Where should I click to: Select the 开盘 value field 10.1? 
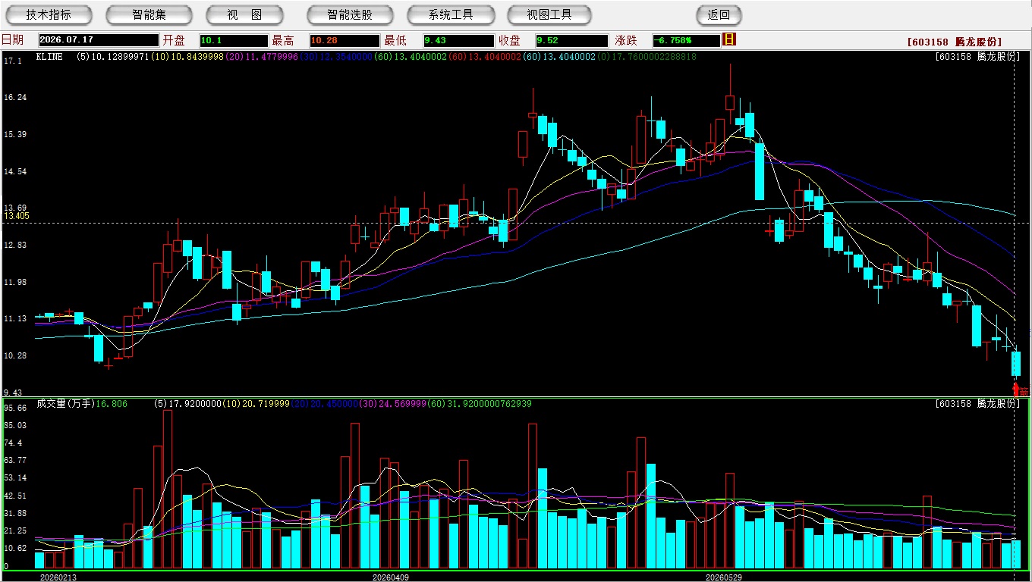[x=234, y=41]
